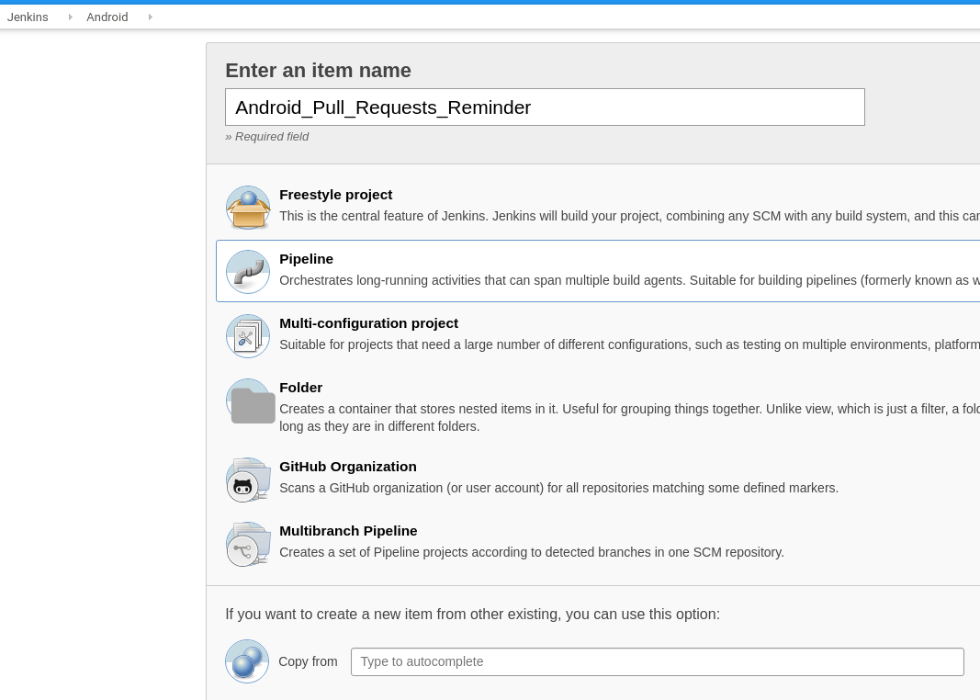Select the Freestyle project title
Screen dimensions: 980x700
click(x=335, y=195)
